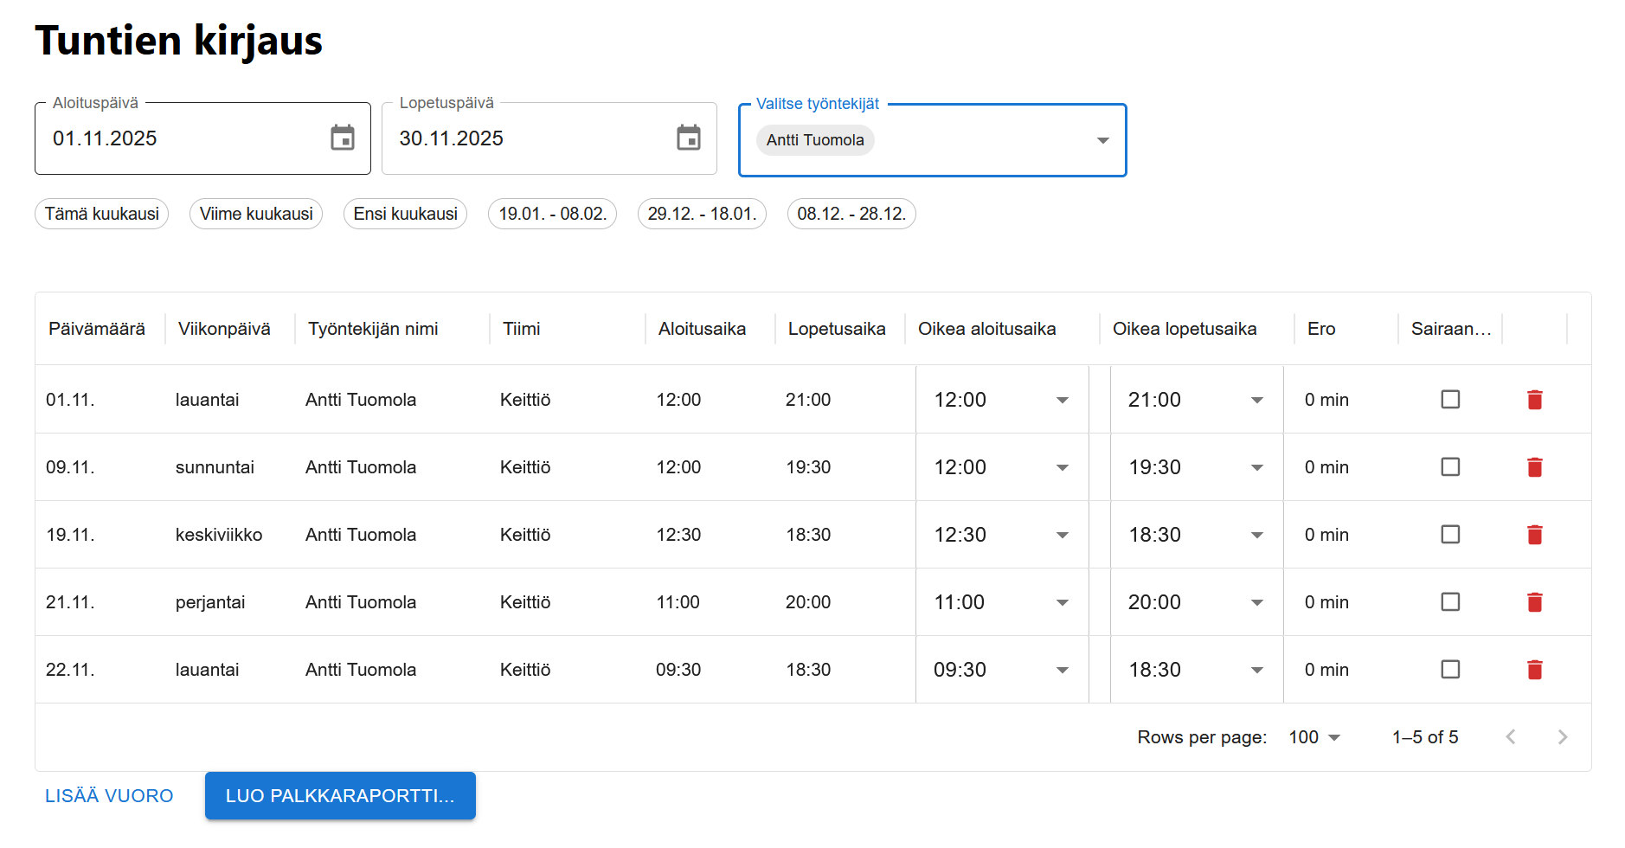Open calendar picker for Lopetuspäivä
The image size is (1625, 848).
(x=689, y=138)
